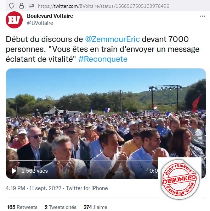The width and height of the screenshot is (210, 211).
Task: Seek on the video progress bar
Action: point(83,160)
